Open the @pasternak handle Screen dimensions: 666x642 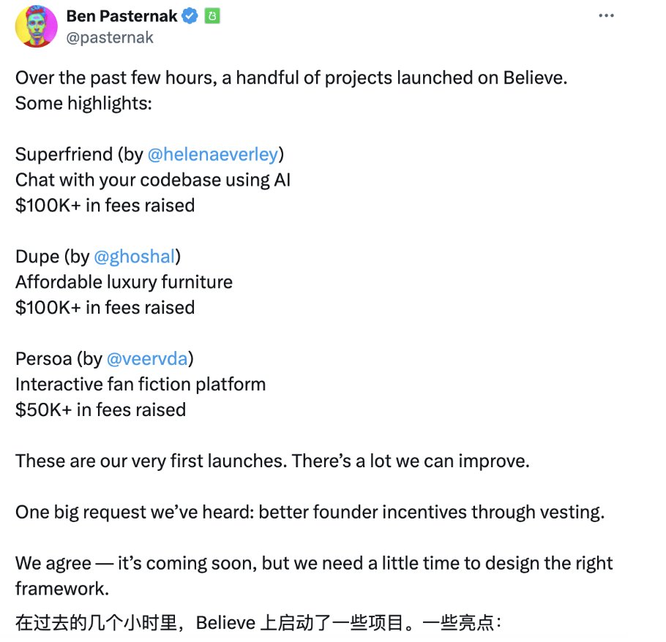coord(110,38)
